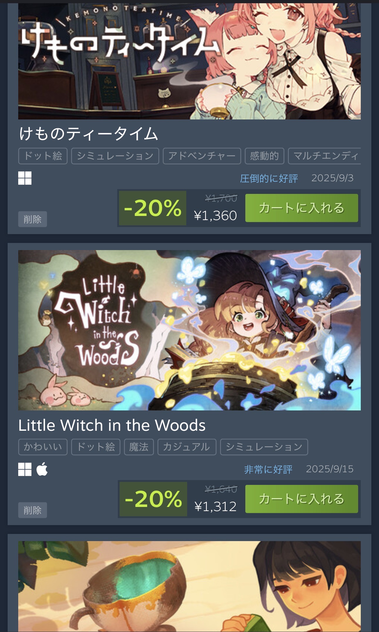
Task: Select the カジュアル tag
Action: [187, 447]
